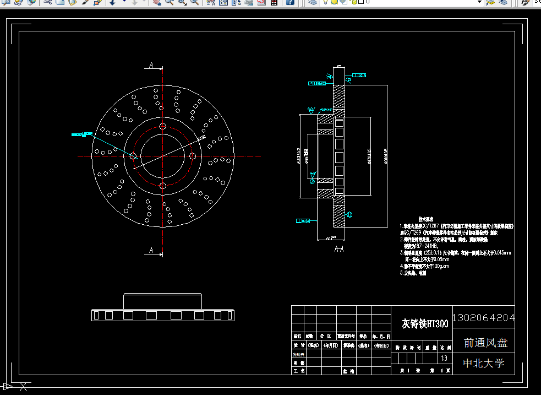The height and width of the screenshot is (395, 541).
Task: Click Make Object's Layer Current icon
Action: pyautogui.click(x=490, y=2)
